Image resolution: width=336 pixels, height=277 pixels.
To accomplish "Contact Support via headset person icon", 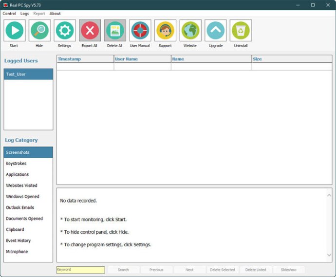I will pos(165,30).
